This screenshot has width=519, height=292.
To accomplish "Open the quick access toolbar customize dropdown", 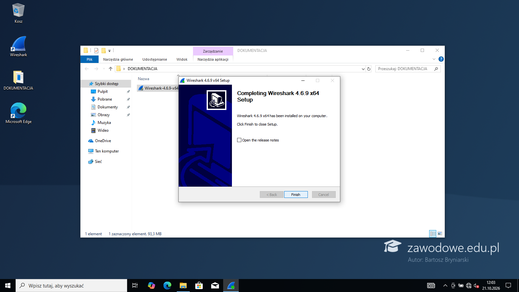I will [x=110, y=51].
